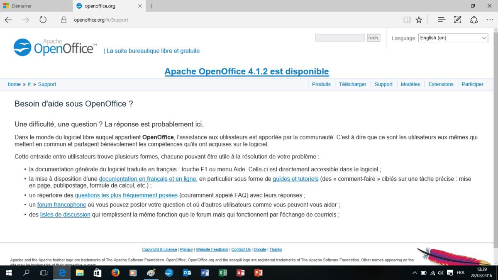Select the openoffice.org tab
The image size is (498, 280).
109,6
